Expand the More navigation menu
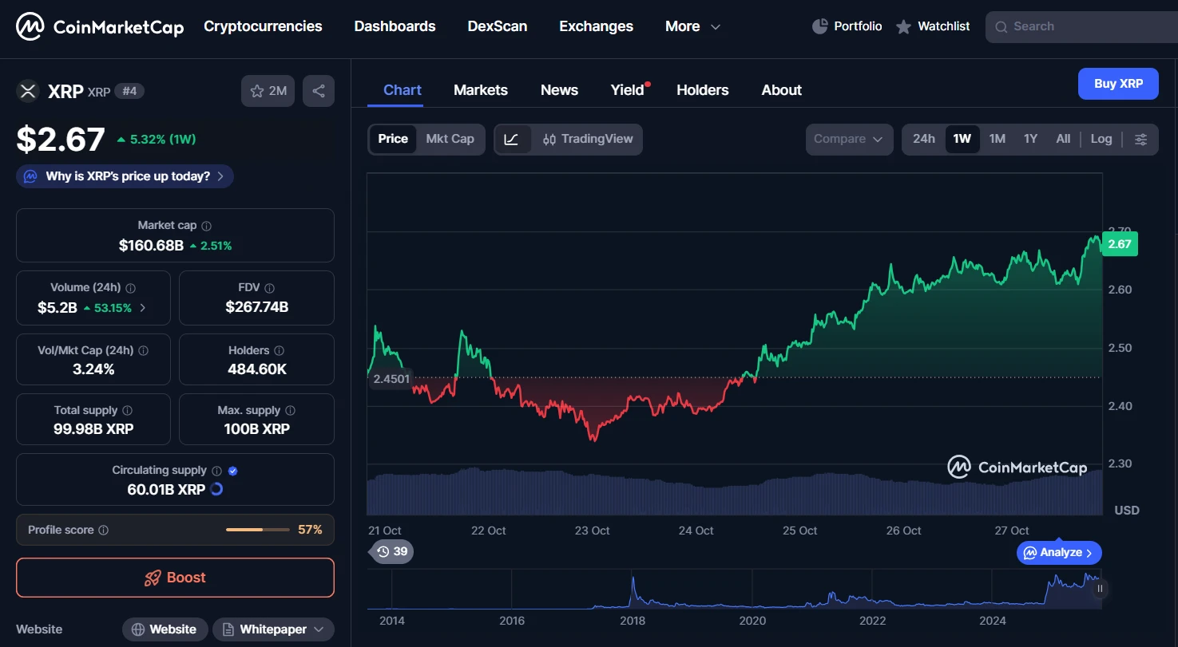 point(692,26)
